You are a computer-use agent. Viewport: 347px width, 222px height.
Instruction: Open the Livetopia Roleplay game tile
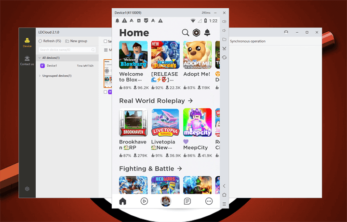coord(165,122)
